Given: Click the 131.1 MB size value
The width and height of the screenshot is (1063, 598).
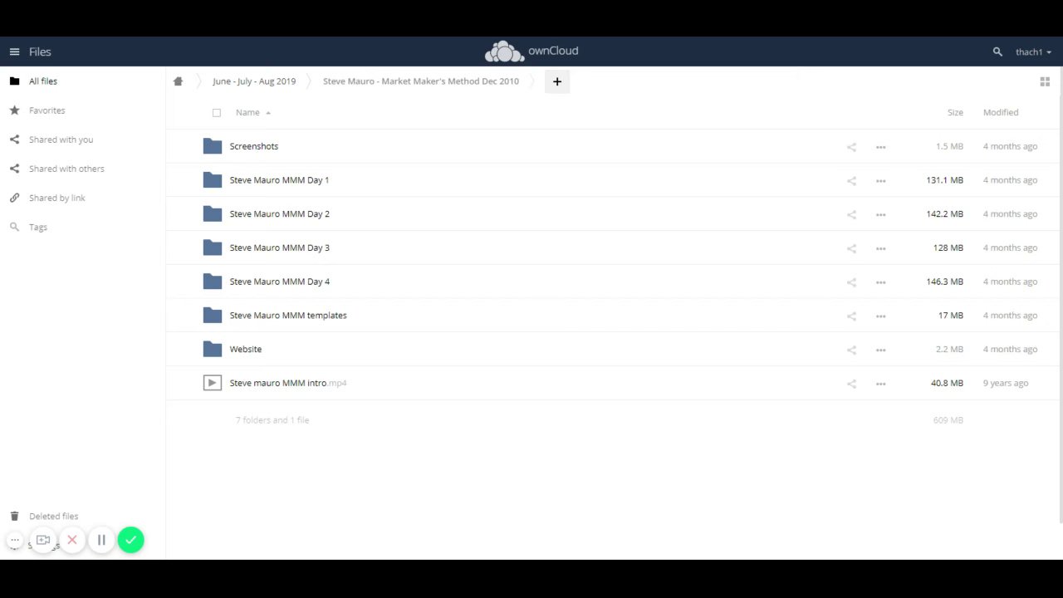Looking at the screenshot, I should point(945,180).
